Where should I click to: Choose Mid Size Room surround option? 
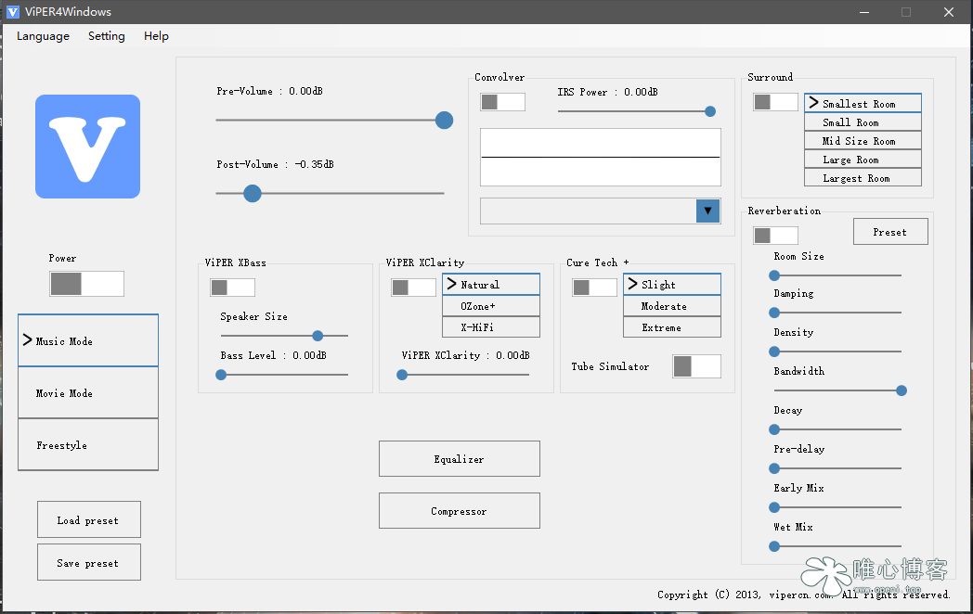pos(863,141)
